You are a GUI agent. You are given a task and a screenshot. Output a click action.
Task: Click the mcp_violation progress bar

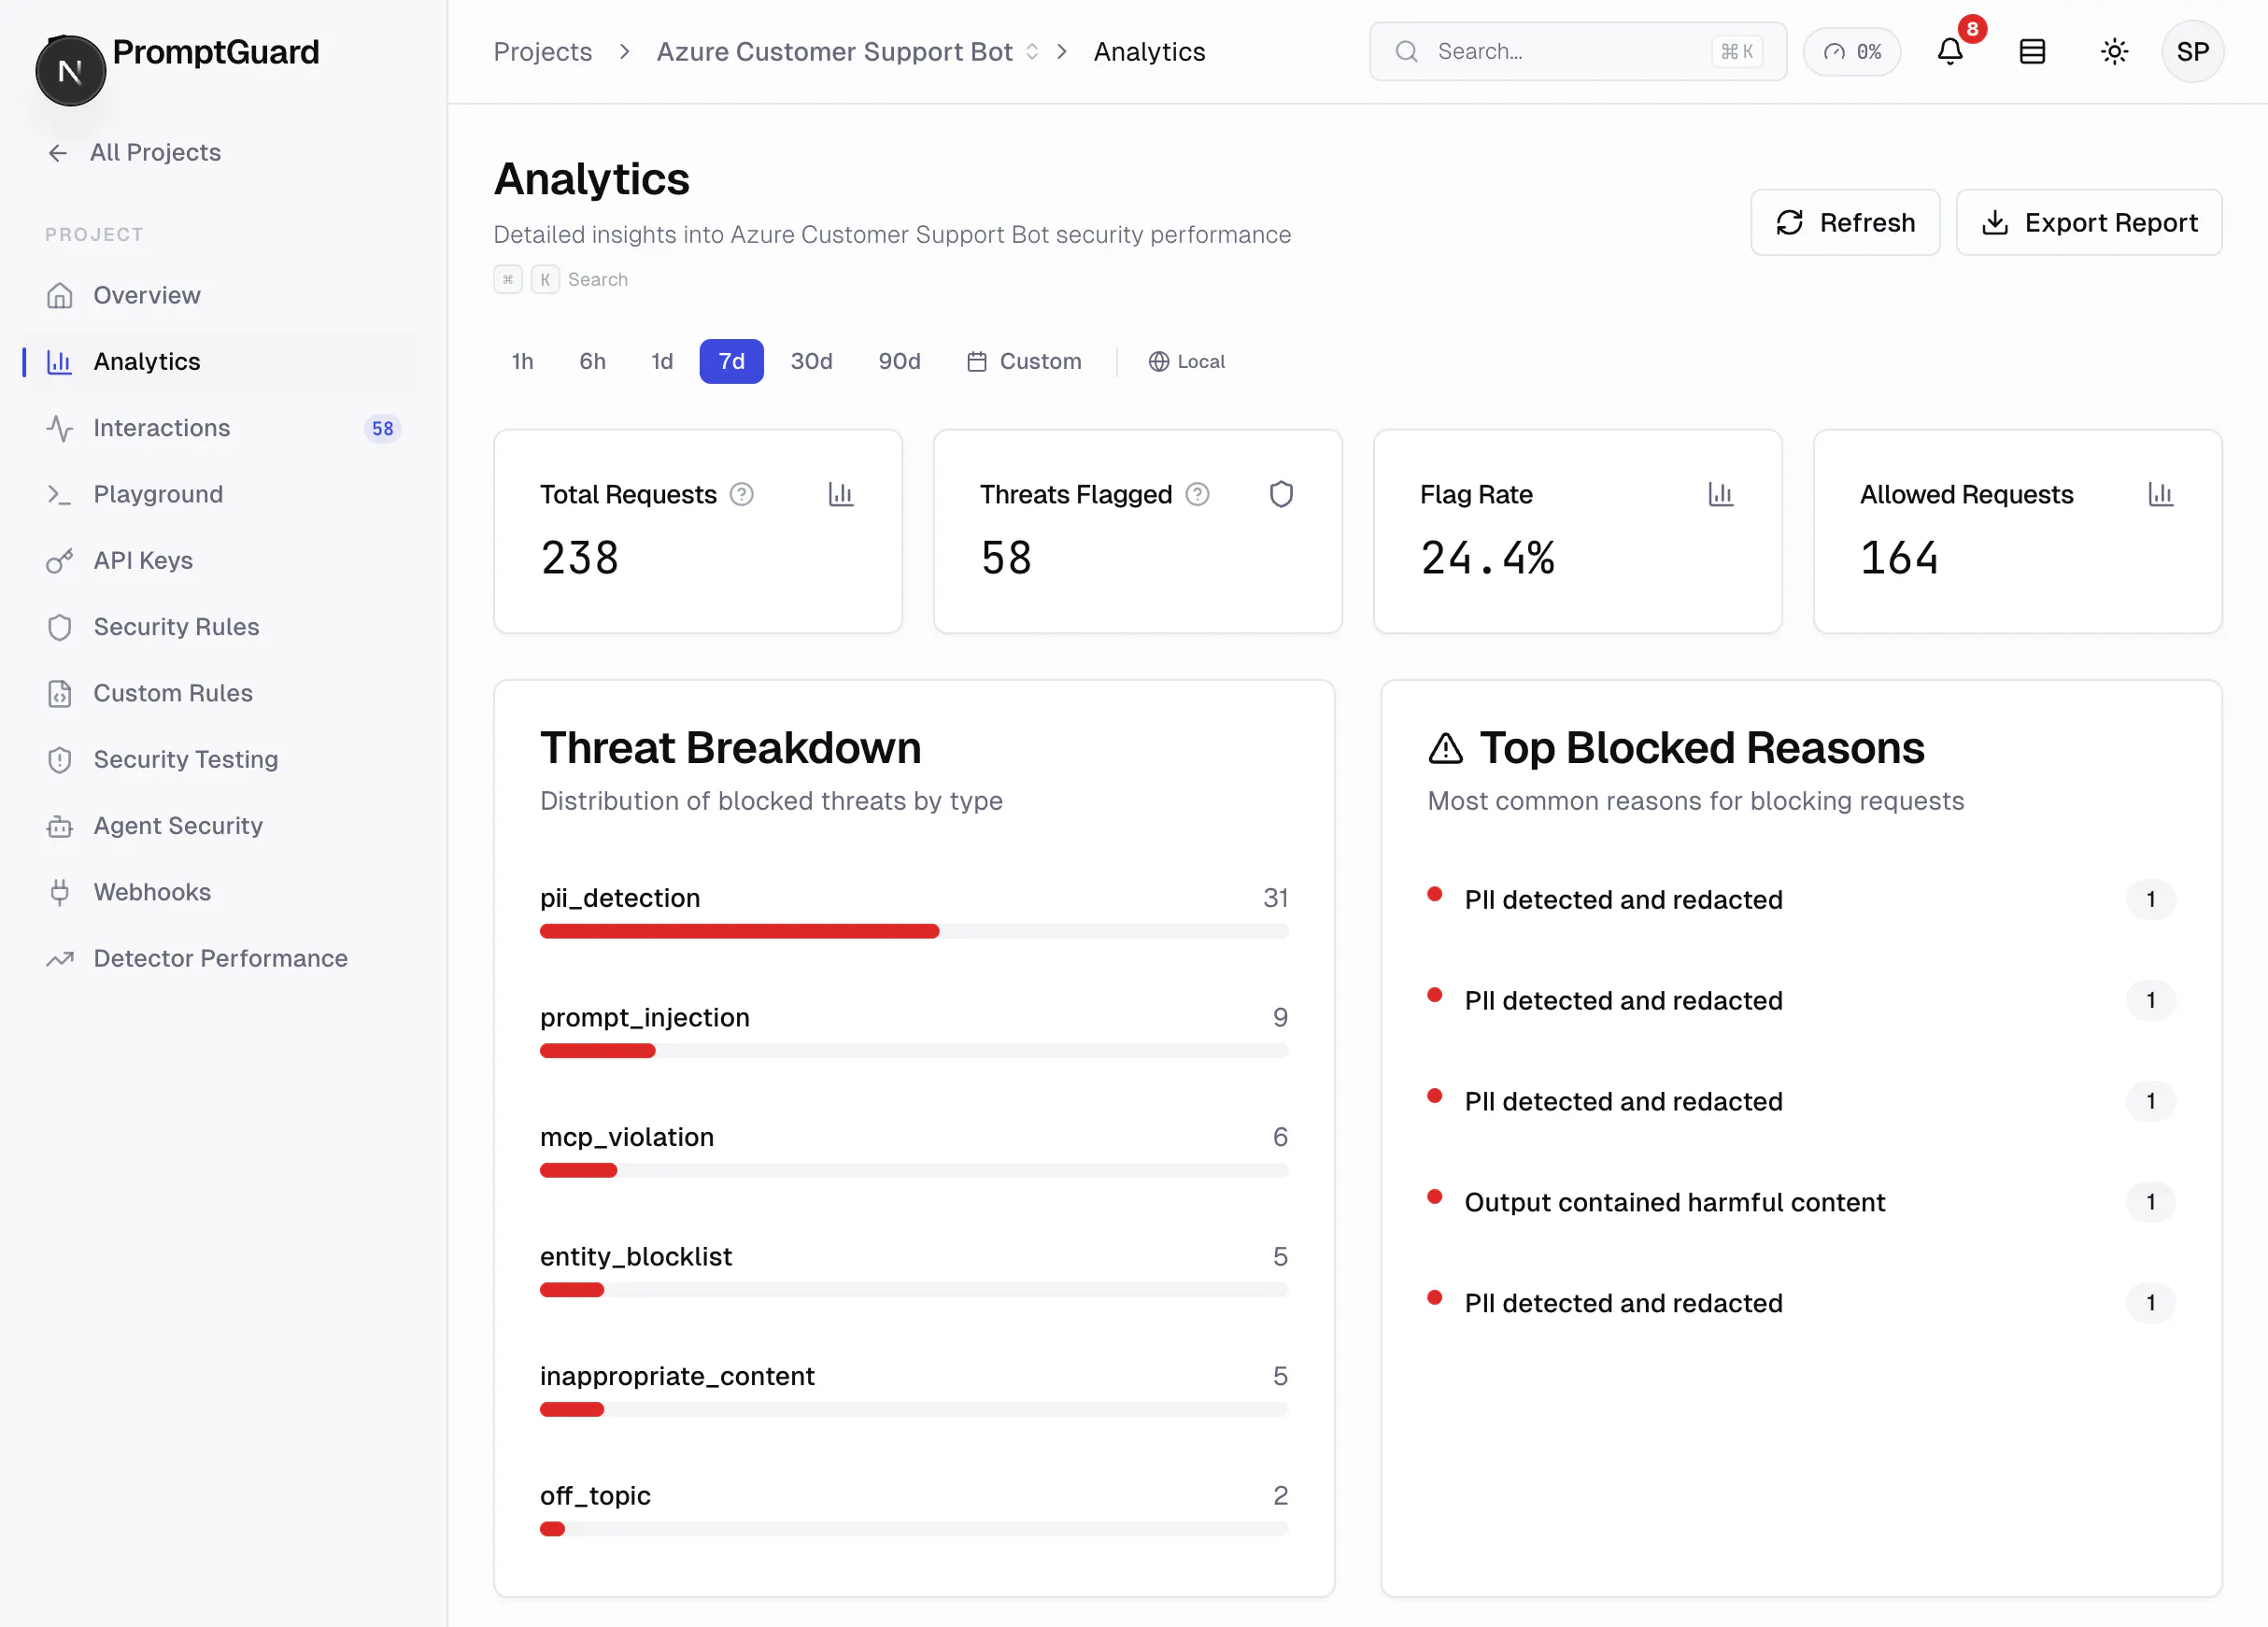(x=914, y=1170)
